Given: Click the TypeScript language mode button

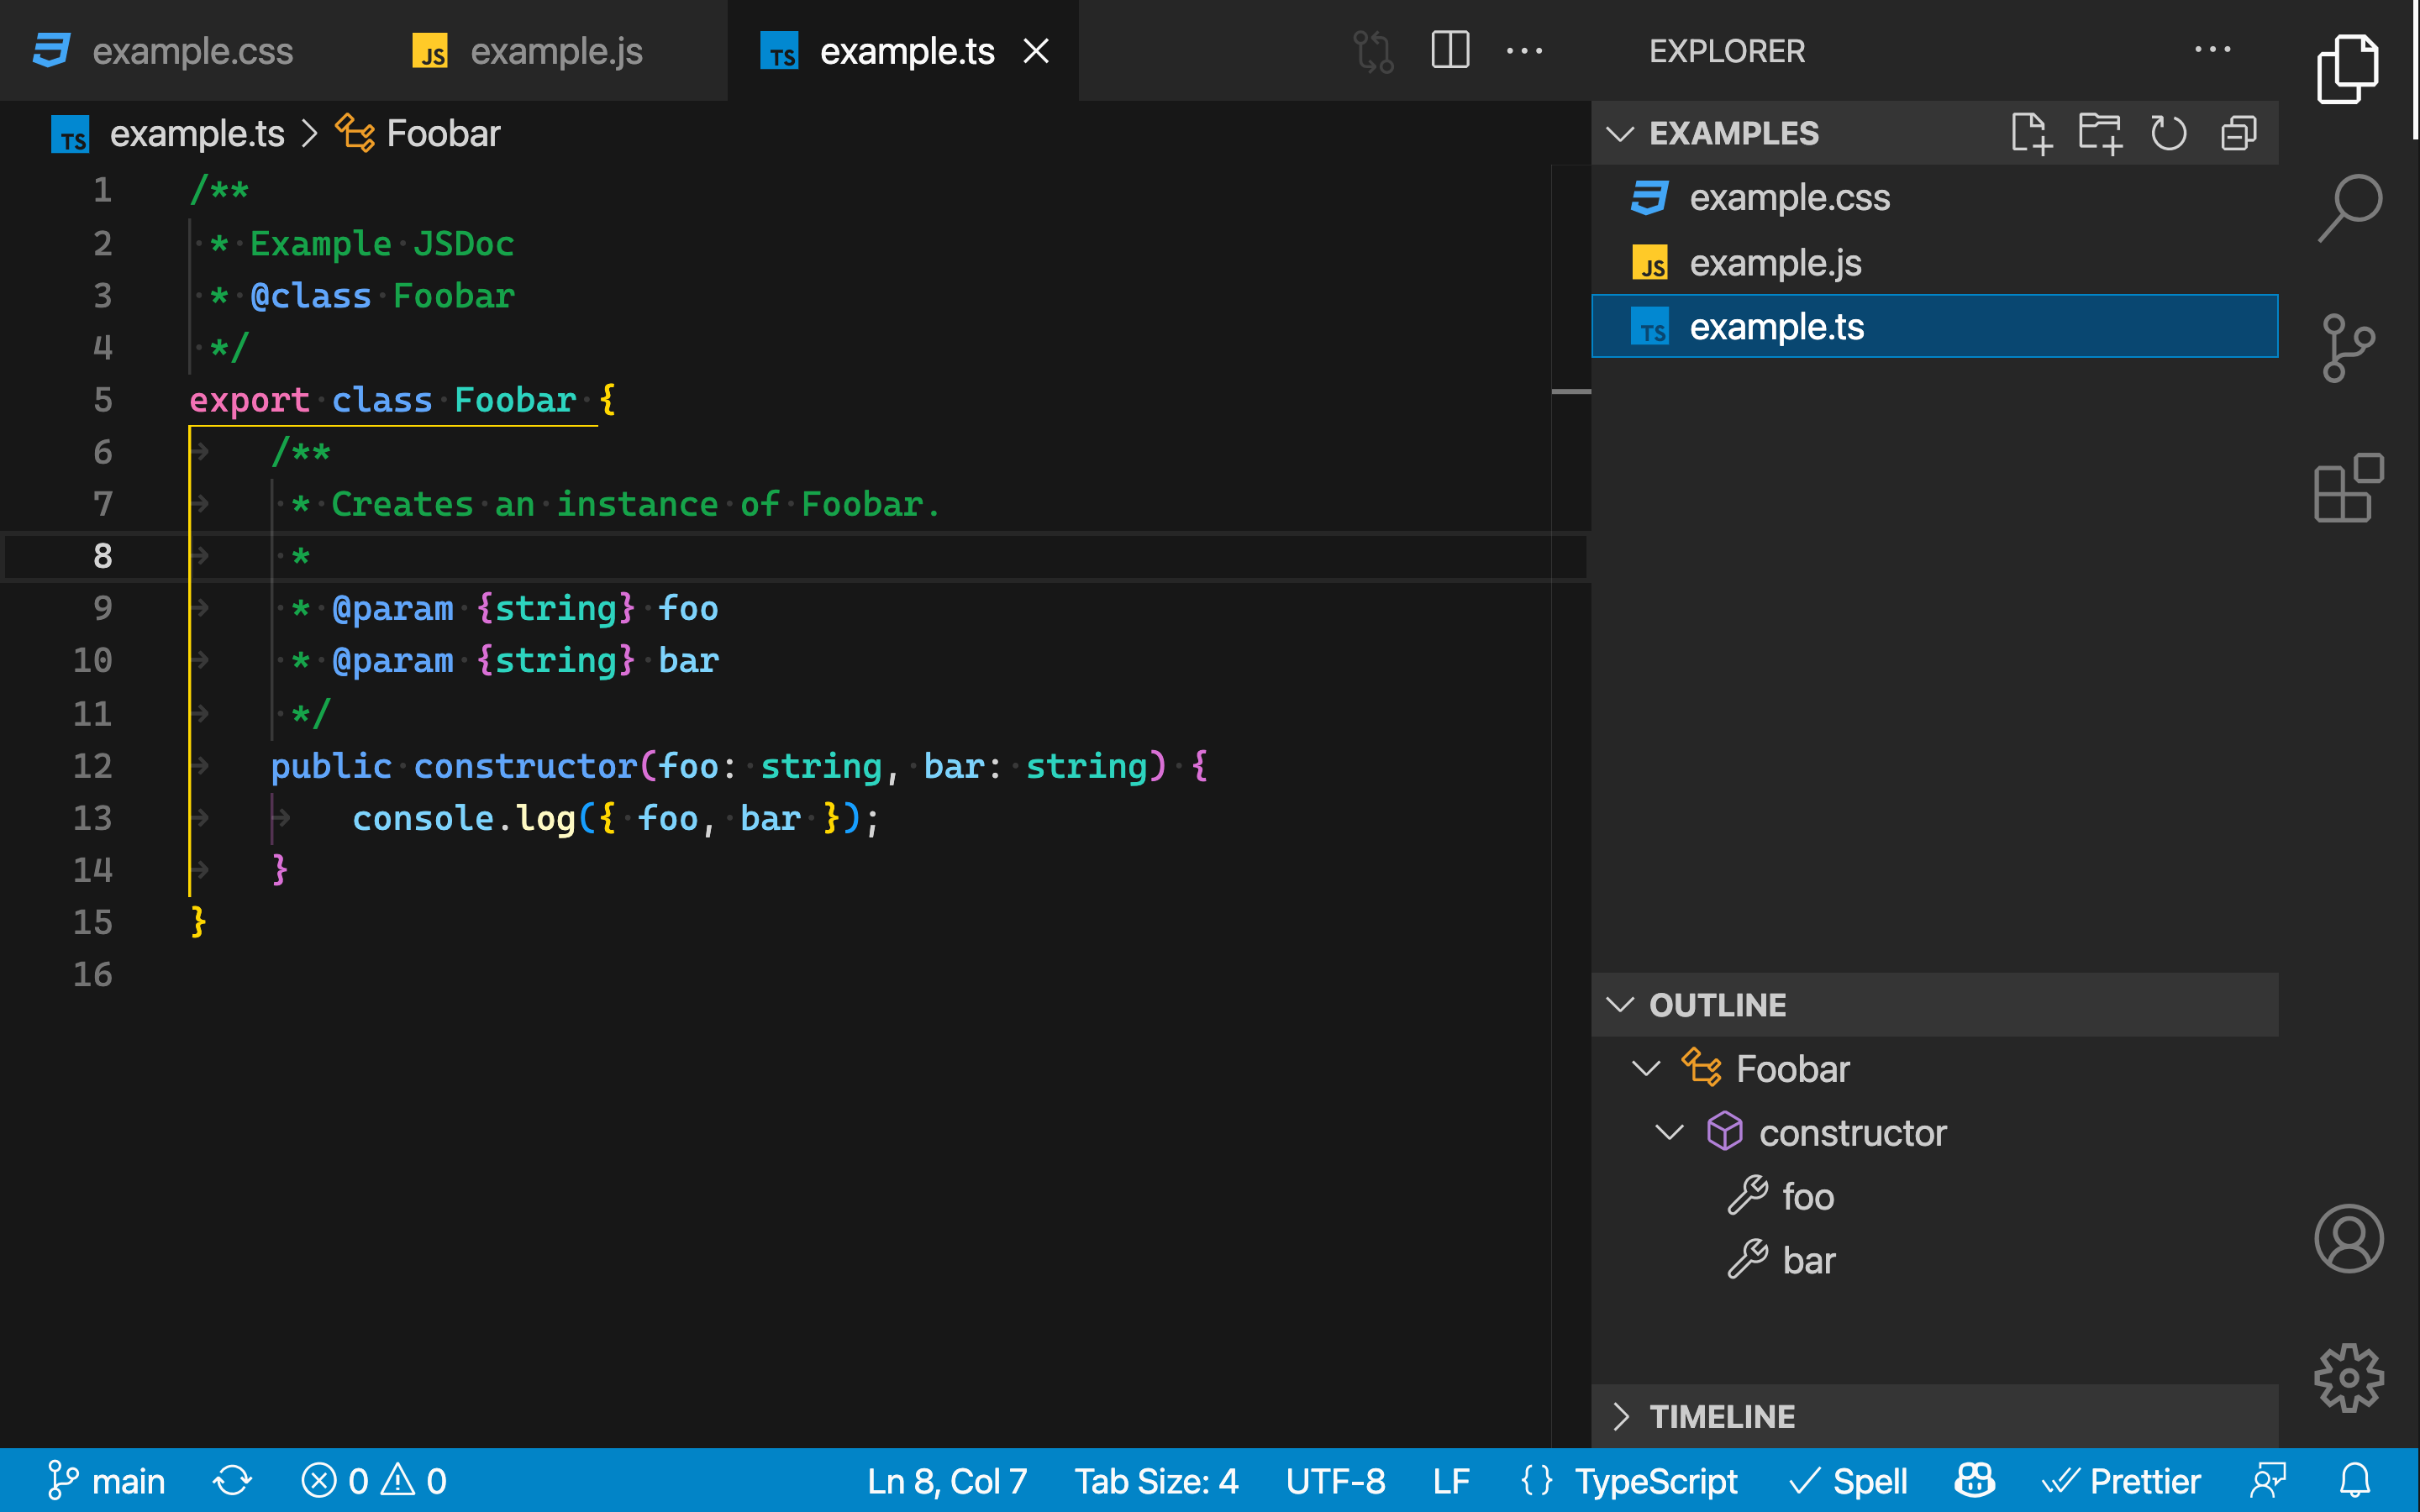Looking at the screenshot, I should coord(1656,1481).
